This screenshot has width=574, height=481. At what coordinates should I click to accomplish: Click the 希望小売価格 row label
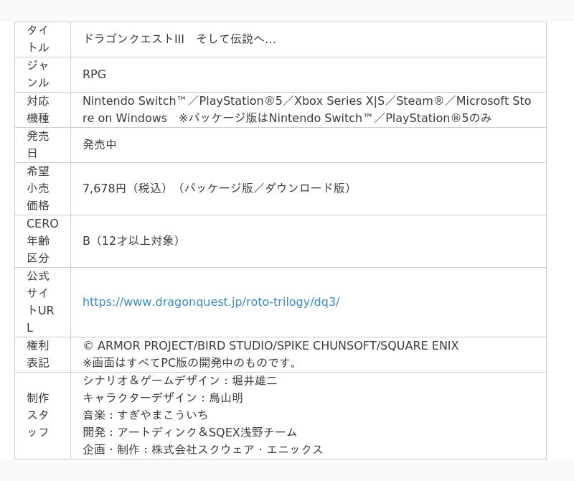pyautogui.click(x=38, y=188)
